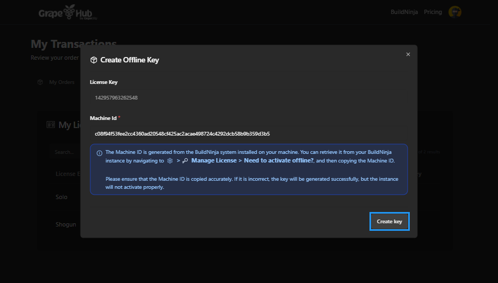Click the Machine Id input field
Viewport: 498px width, 283px height.
[x=248, y=134]
